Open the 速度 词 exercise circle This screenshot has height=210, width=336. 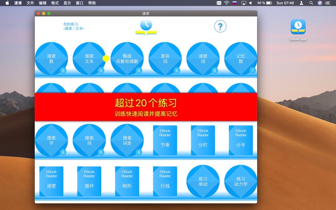pos(203,59)
